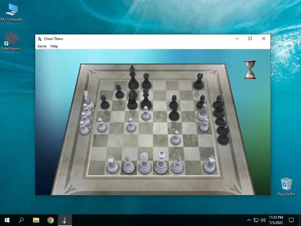Select the white pawn on f3
This screenshot has width=301, height=226.
click(x=175, y=137)
